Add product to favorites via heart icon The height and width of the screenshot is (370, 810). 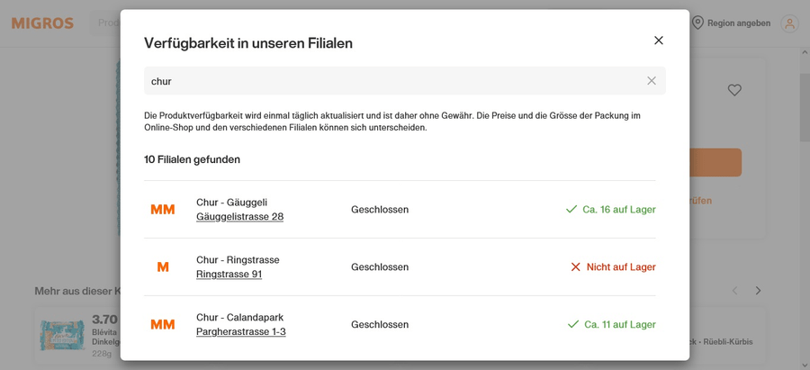point(734,90)
